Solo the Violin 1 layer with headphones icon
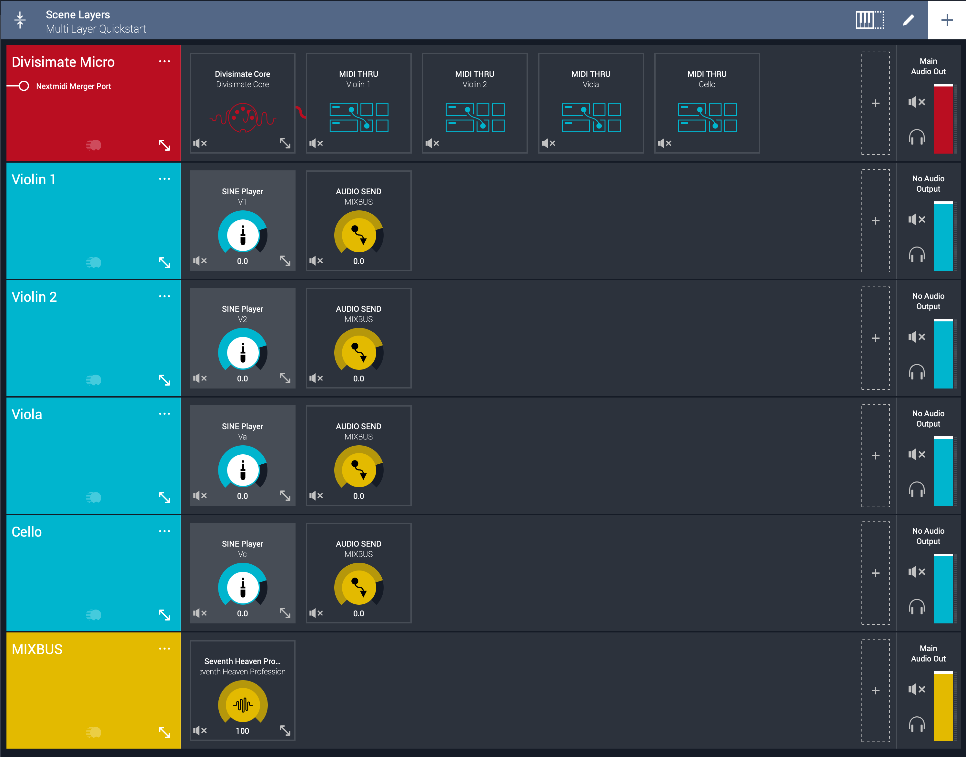The height and width of the screenshot is (757, 966). [916, 254]
